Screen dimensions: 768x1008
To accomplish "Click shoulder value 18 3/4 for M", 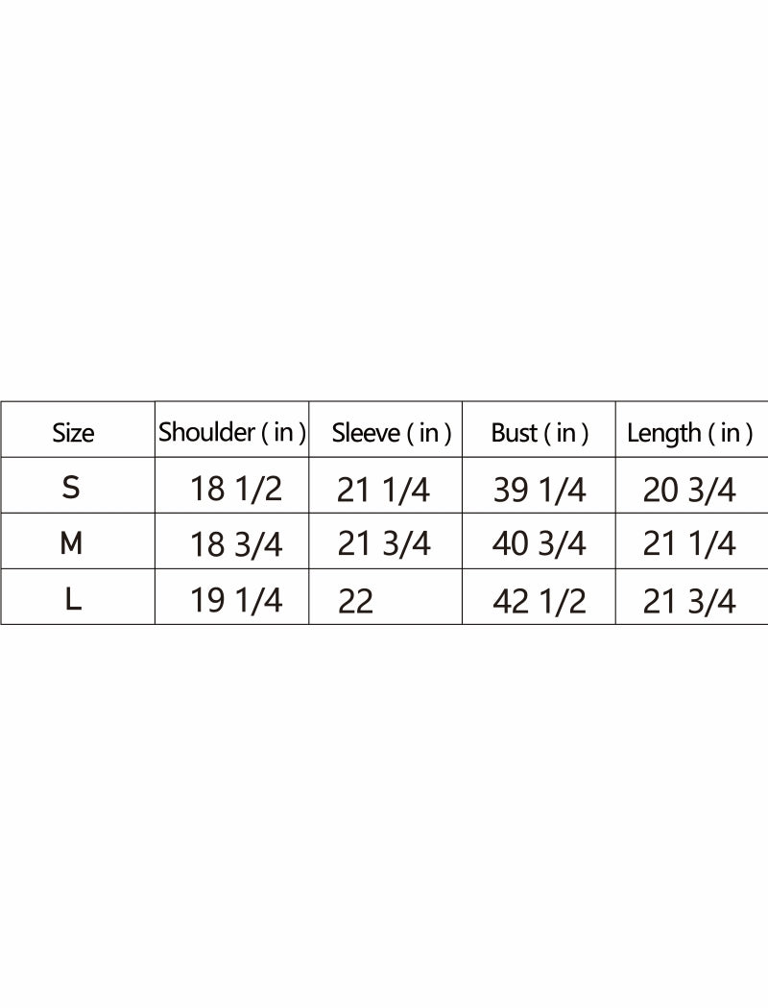I will (x=236, y=544).
